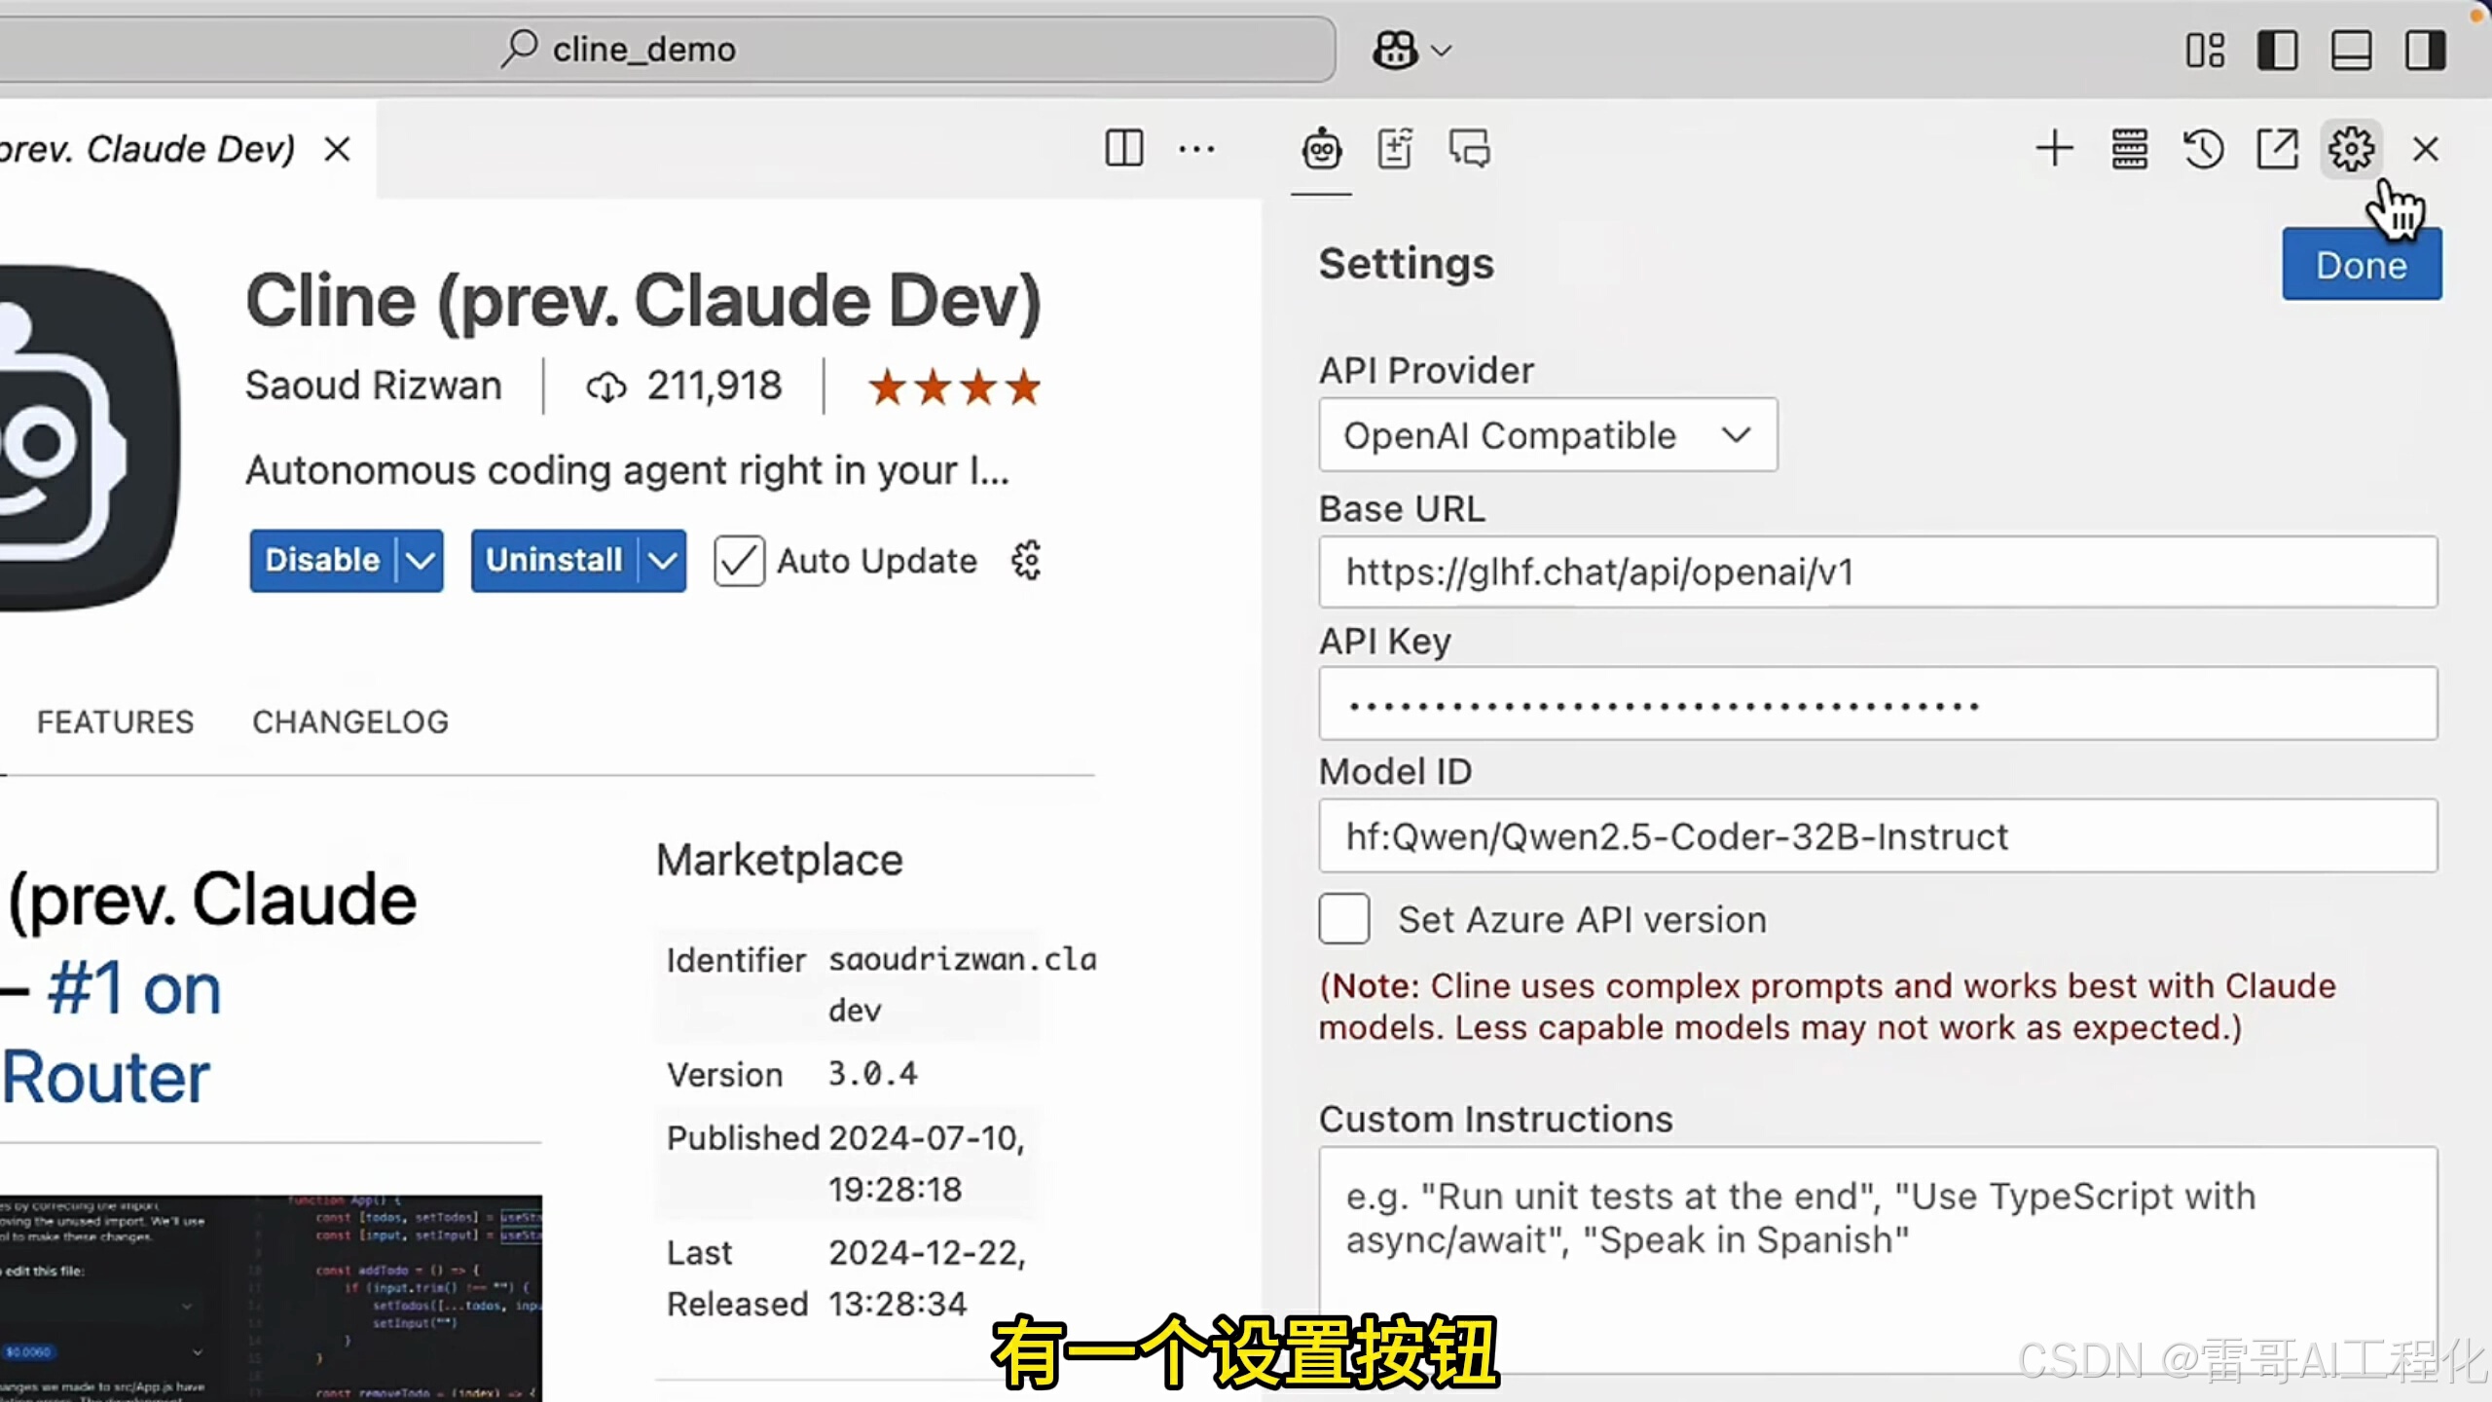Split the editor right
The image size is (2492, 1402).
1123,150
